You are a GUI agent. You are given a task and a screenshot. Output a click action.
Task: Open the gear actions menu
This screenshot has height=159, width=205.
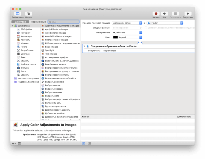[x=14, y=143]
